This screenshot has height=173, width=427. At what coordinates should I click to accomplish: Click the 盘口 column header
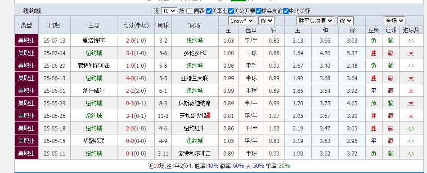(x=251, y=30)
